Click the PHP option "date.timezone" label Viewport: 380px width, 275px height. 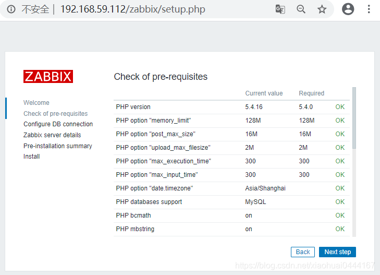154,188
